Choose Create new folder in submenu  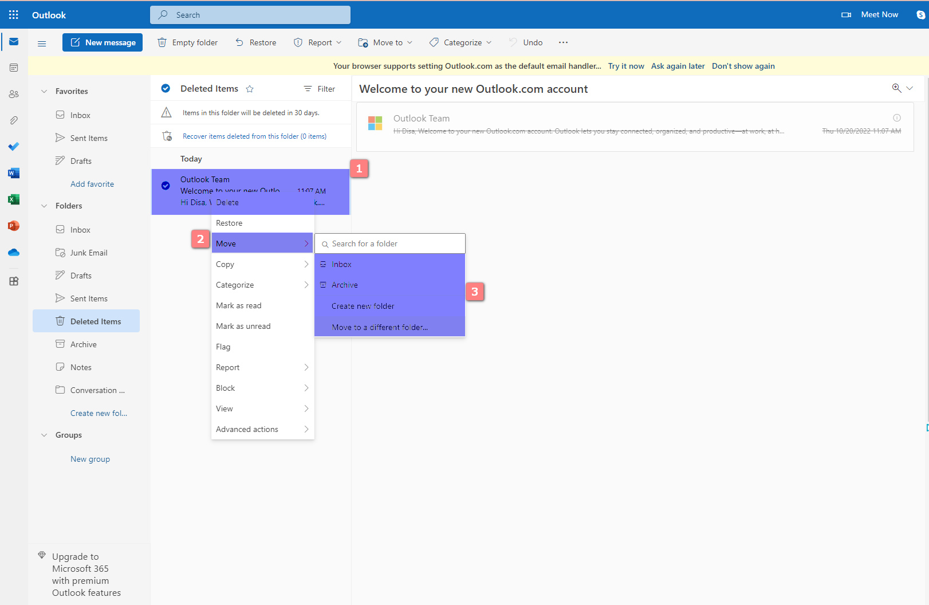[x=390, y=306]
